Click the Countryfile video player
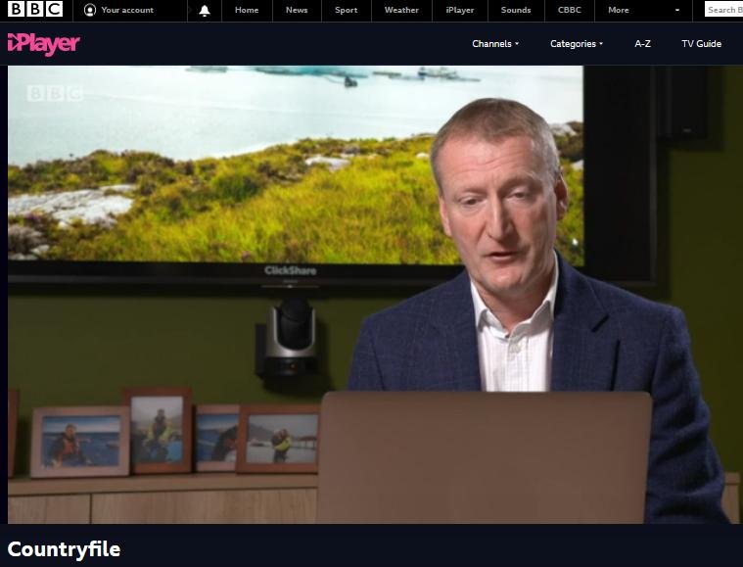This screenshot has height=567, width=743. tap(375, 295)
